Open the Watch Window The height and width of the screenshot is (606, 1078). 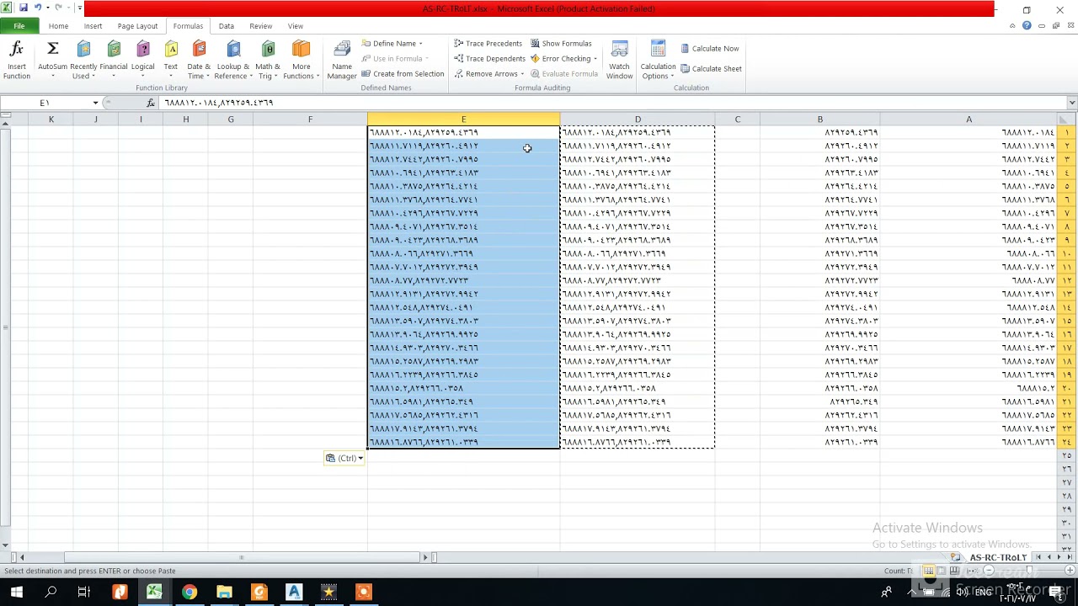pyautogui.click(x=619, y=60)
